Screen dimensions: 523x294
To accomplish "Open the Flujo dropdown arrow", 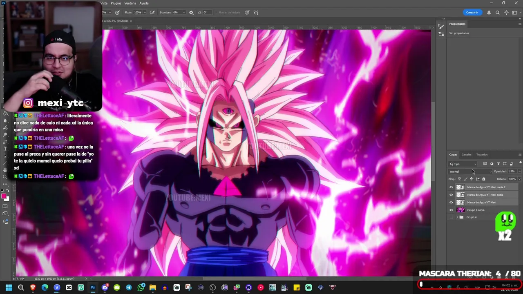I will [145, 12].
